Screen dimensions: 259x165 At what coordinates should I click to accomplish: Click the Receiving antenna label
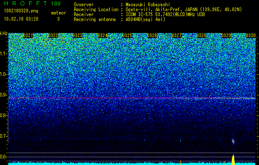pos(95,19)
